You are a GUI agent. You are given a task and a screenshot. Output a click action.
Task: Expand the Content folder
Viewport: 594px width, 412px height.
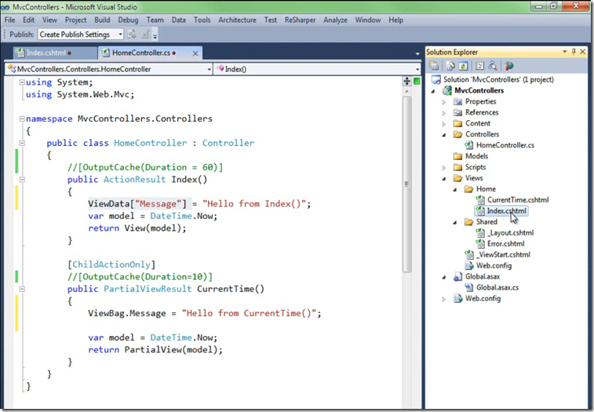pos(444,124)
